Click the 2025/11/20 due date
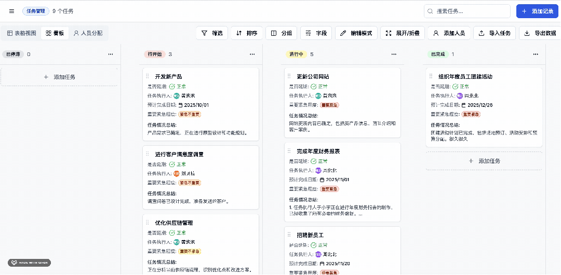Screen dimensions: 561x275 pyautogui.click(x=338, y=264)
